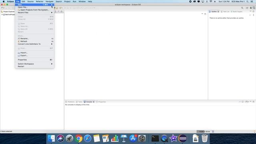Minimize the editor area
This screenshot has width=256, height=144.
202,14
